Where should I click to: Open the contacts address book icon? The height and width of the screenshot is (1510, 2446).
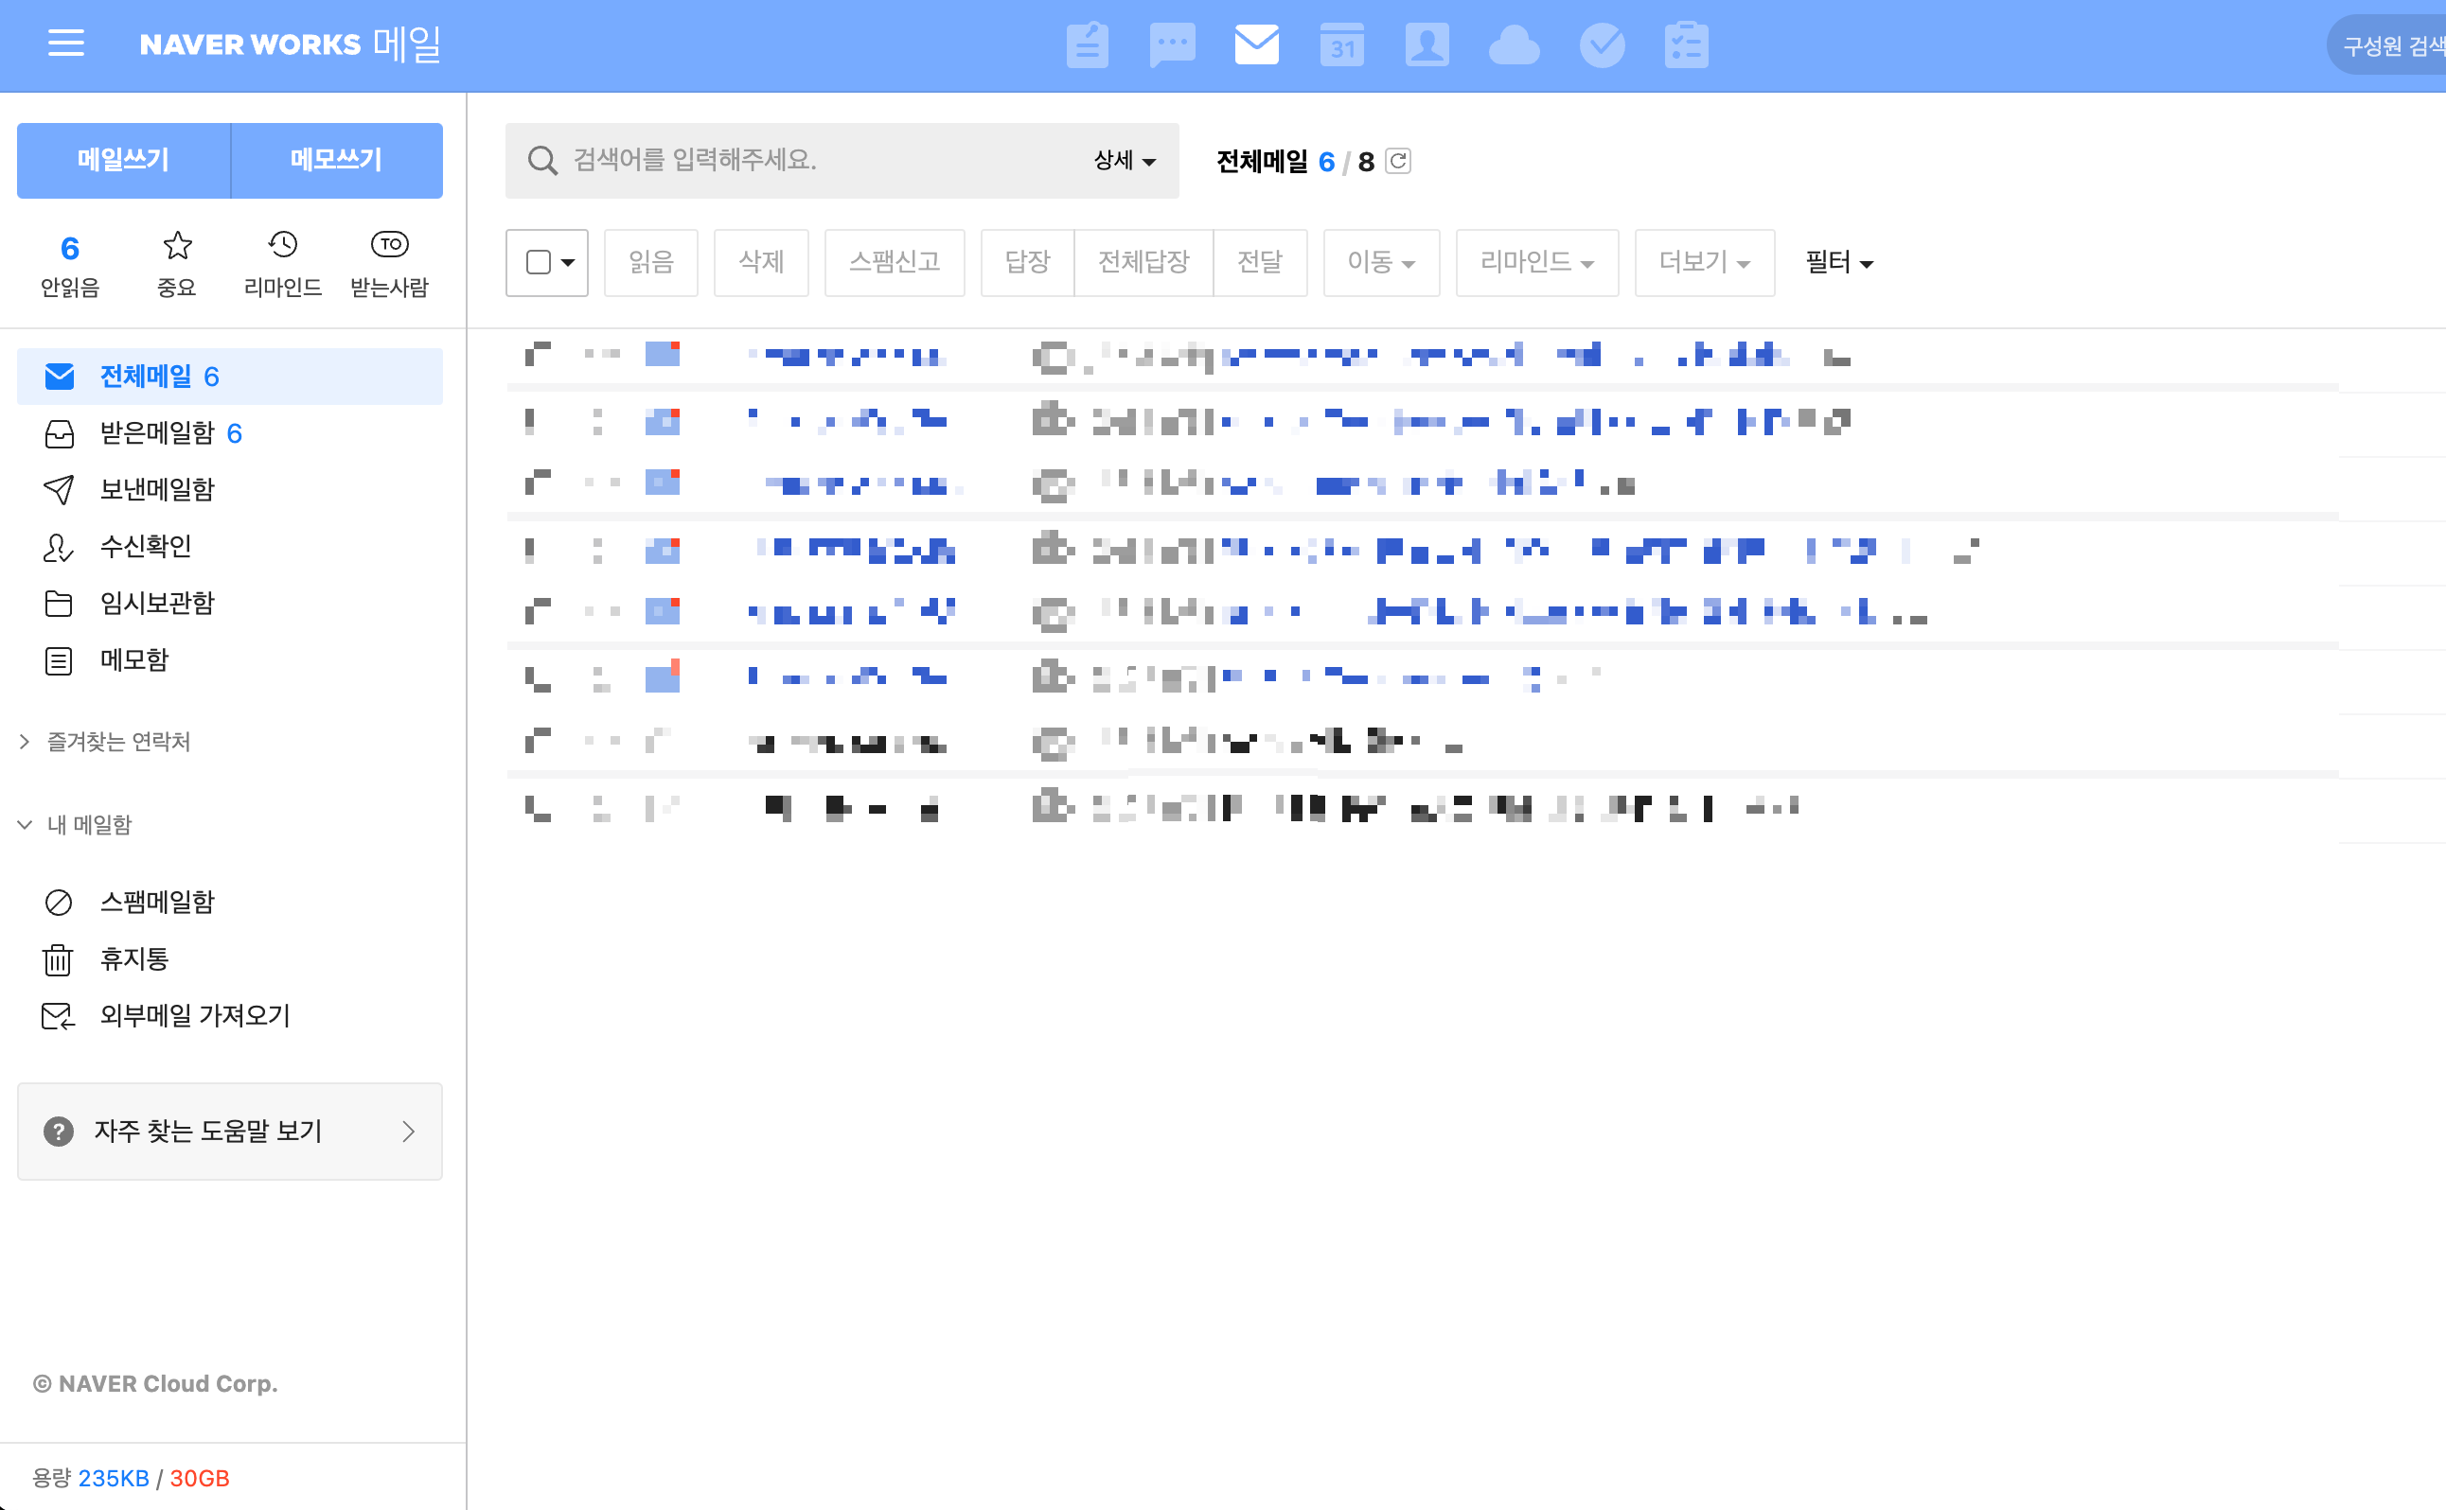click(1426, 45)
